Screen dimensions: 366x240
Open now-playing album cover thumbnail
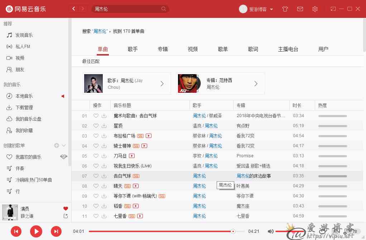coord(10,212)
